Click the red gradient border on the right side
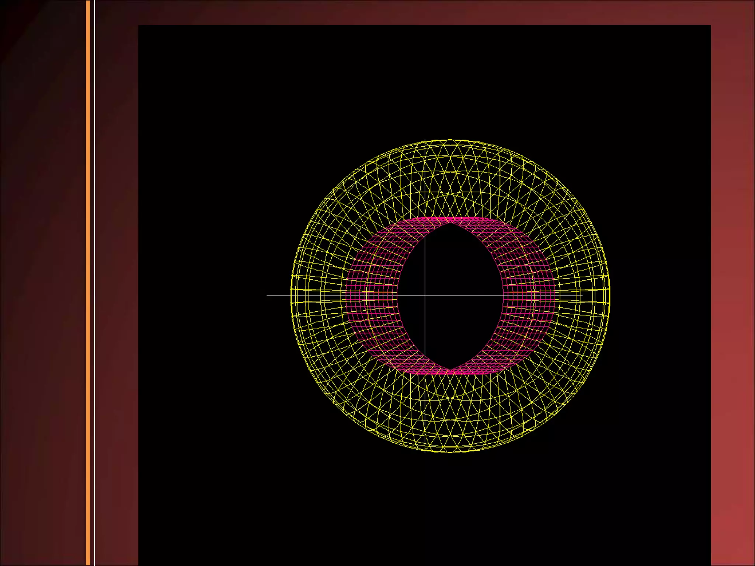 point(733,283)
